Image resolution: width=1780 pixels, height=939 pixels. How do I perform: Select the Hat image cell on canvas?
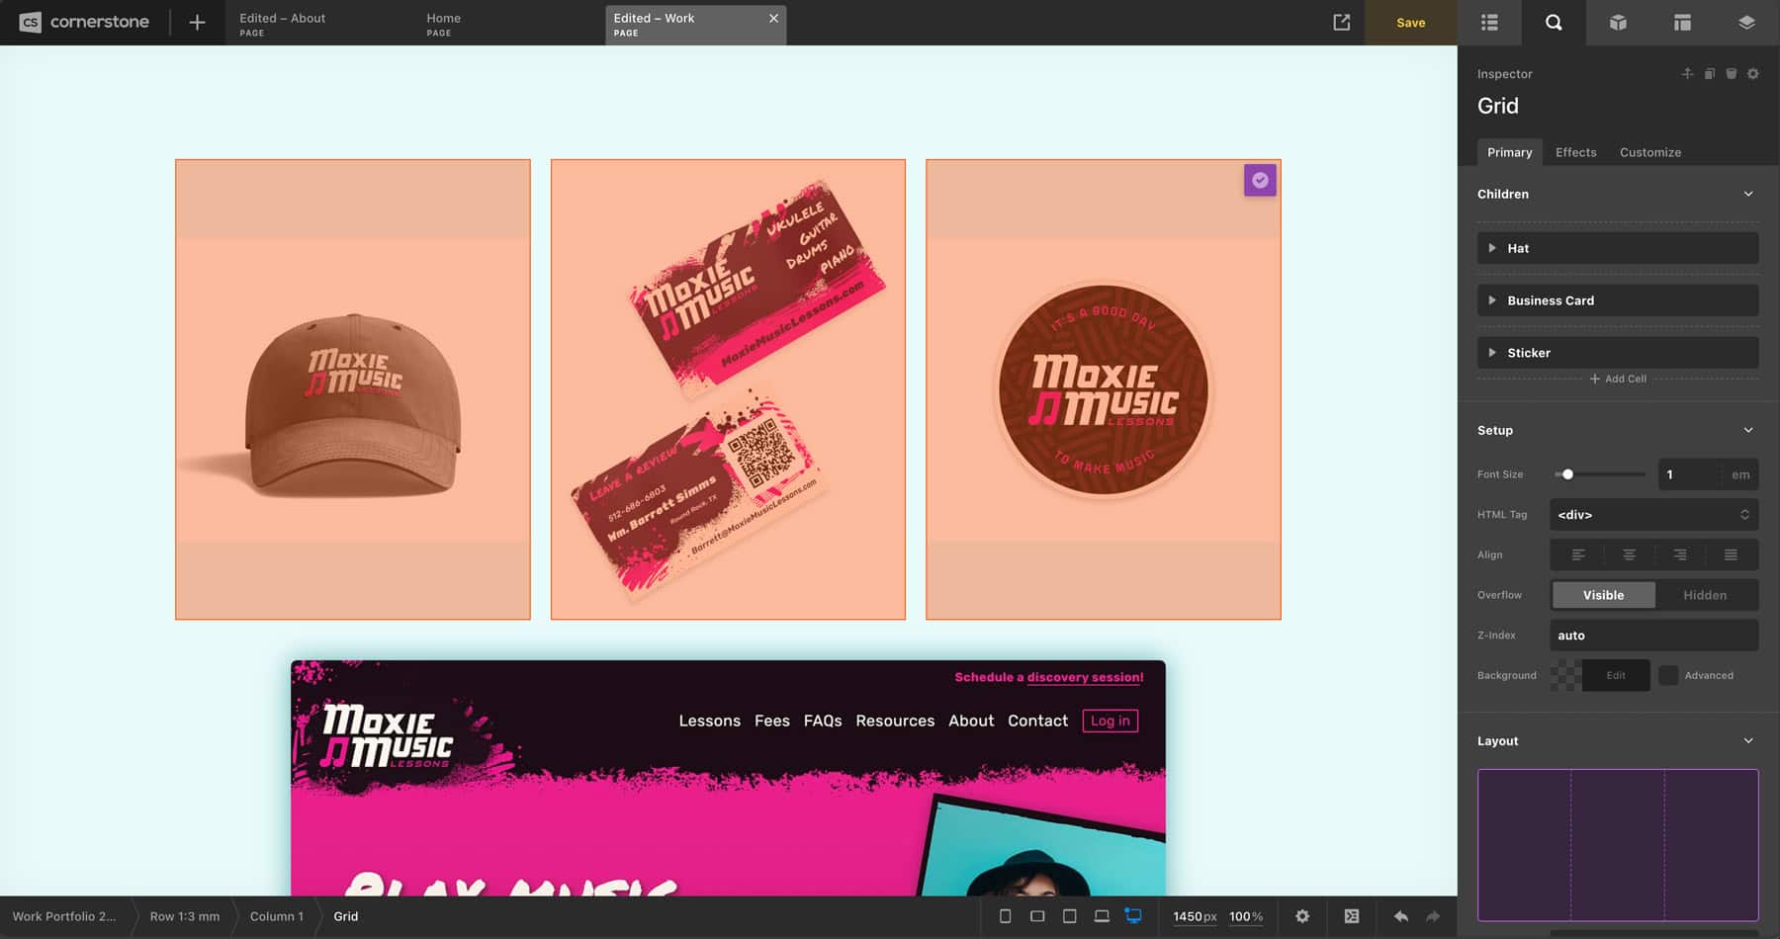[353, 389]
